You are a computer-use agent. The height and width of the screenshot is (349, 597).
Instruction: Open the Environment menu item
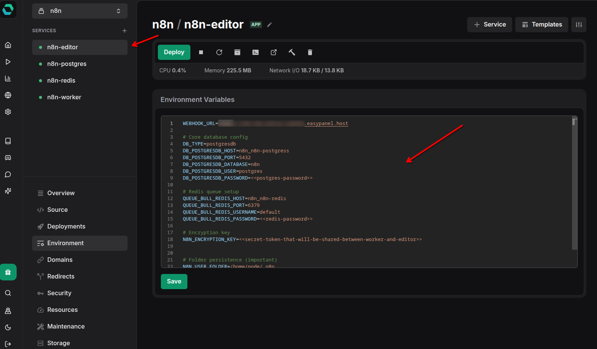click(80, 243)
